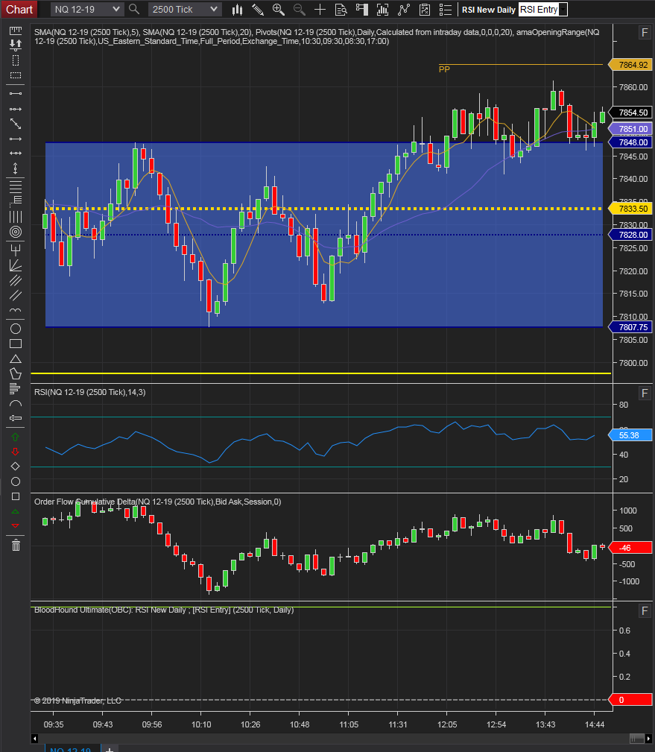Click the F button on RSI panel
The image size is (655, 752).
[x=645, y=394]
